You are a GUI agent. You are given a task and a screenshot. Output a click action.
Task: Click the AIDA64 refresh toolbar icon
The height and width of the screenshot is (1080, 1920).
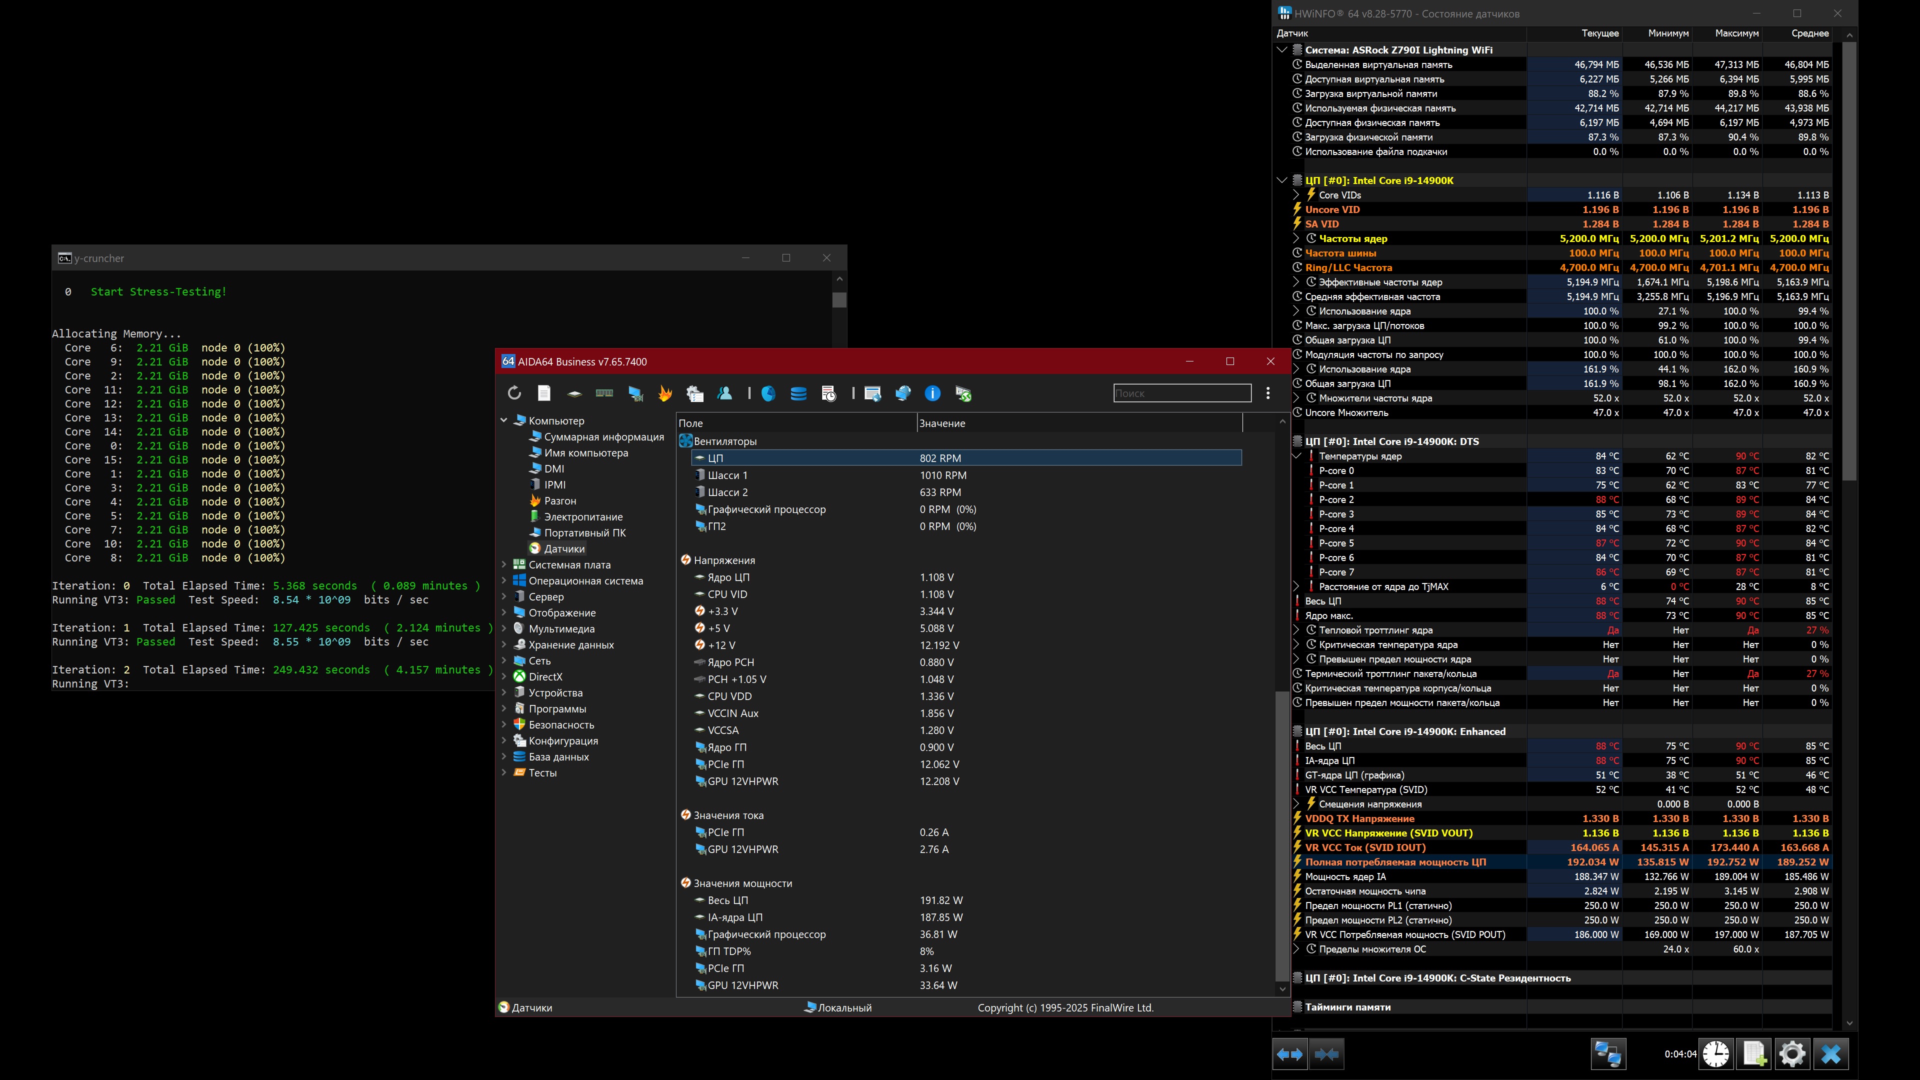pos(514,393)
